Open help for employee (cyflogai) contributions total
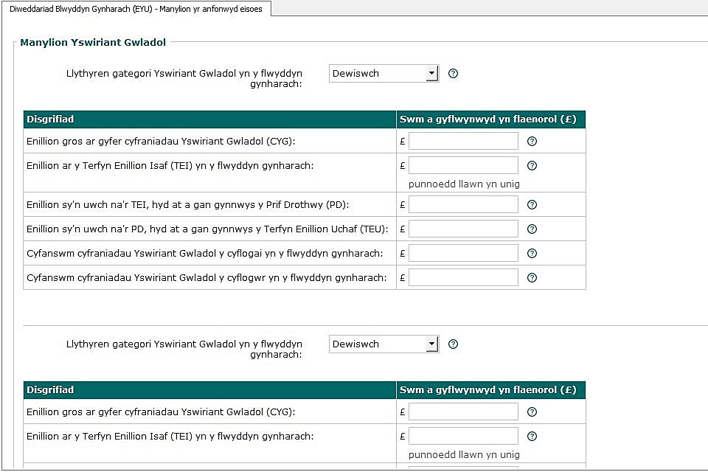Screen dimensions: 708x472 tap(532, 254)
